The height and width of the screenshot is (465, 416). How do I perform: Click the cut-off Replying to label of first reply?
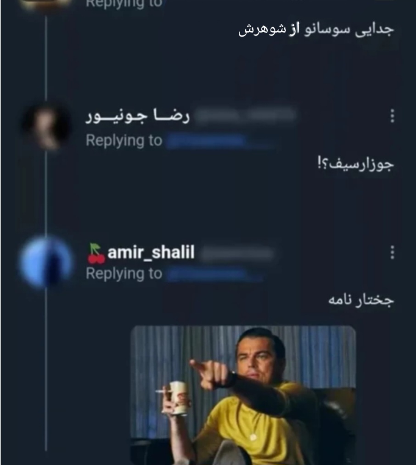tap(124, 4)
